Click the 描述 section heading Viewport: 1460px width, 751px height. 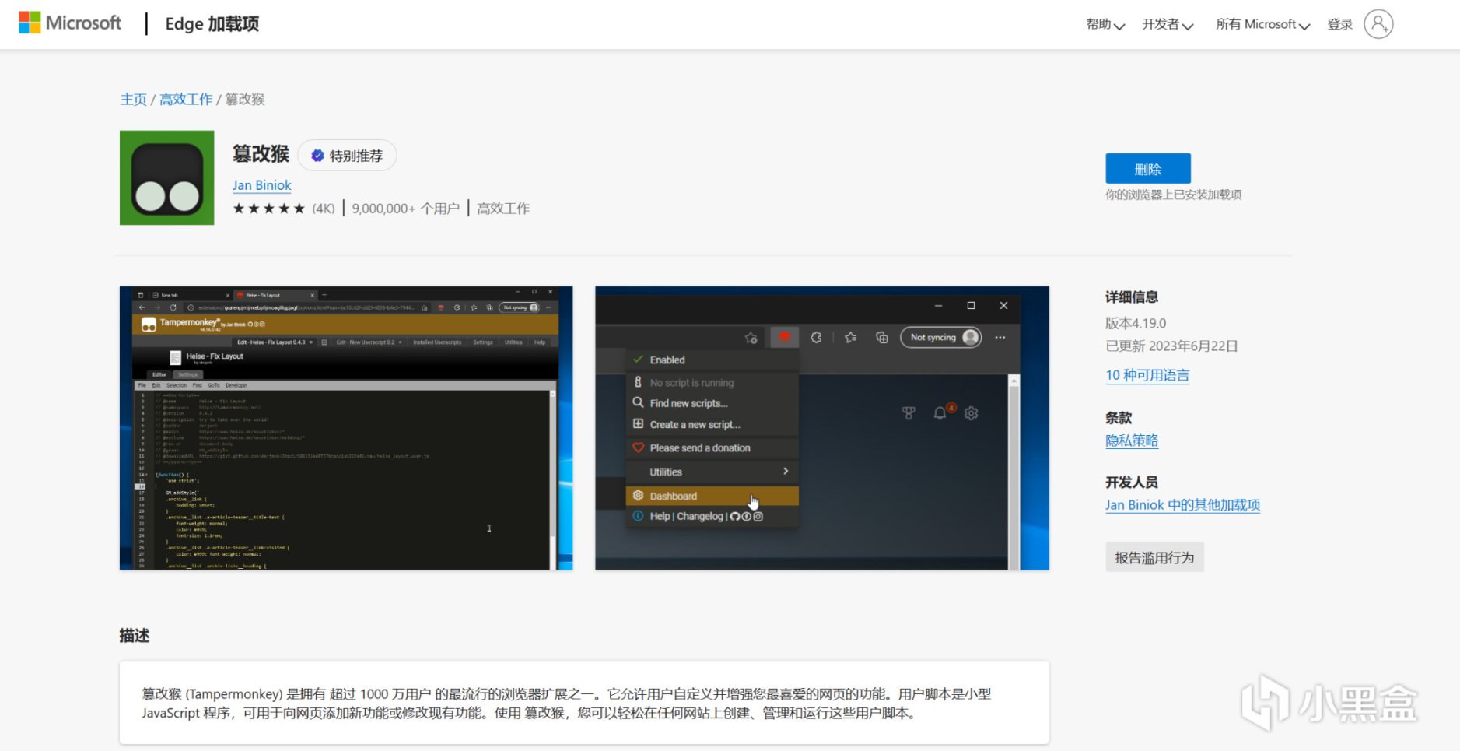coord(135,635)
